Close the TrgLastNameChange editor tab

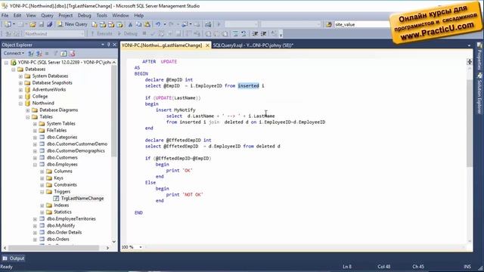(207, 45)
